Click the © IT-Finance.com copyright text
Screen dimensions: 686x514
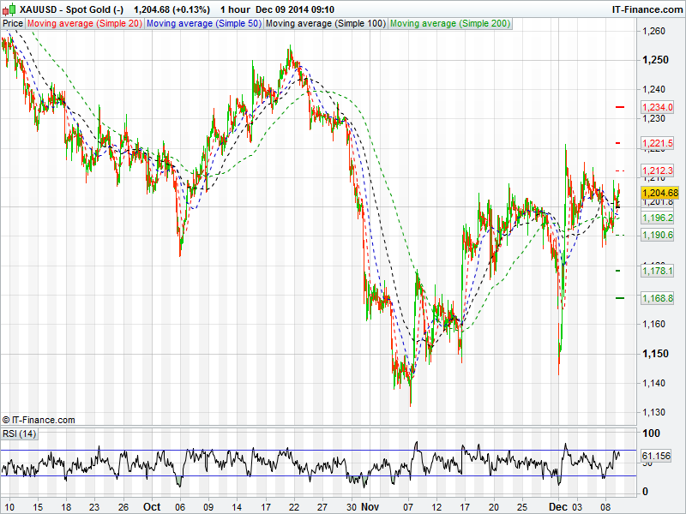[39, 420]
